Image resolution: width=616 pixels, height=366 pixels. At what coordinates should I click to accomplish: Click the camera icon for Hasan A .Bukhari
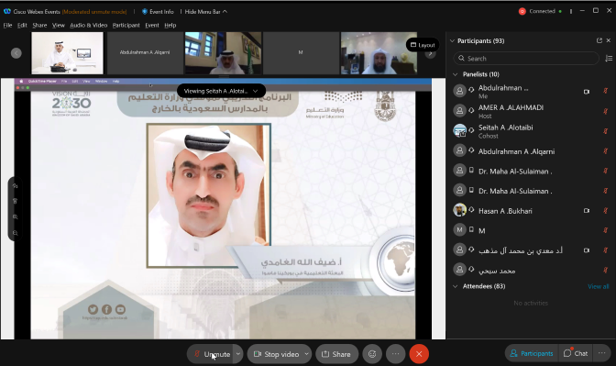587,211
